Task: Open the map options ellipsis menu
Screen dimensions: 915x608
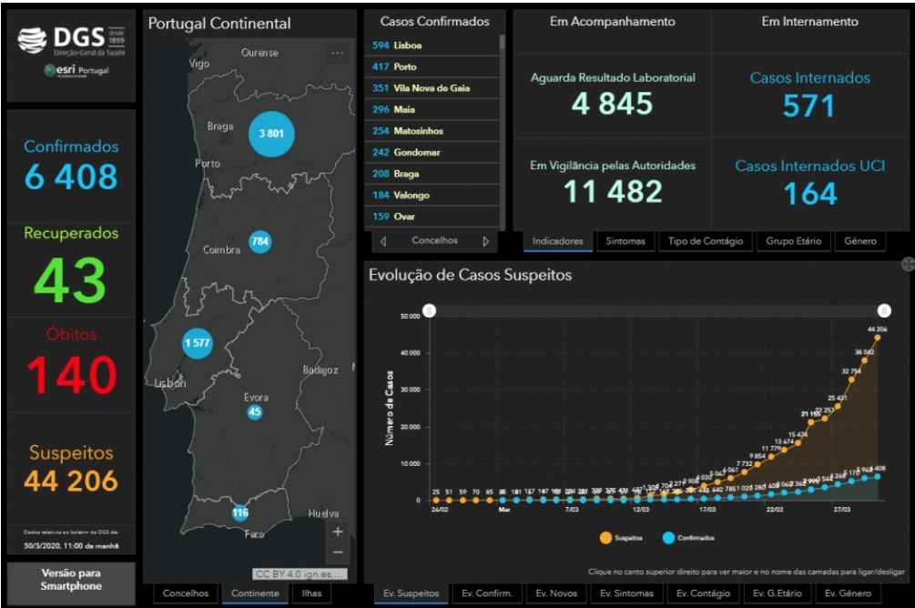Action: point(337,53)
